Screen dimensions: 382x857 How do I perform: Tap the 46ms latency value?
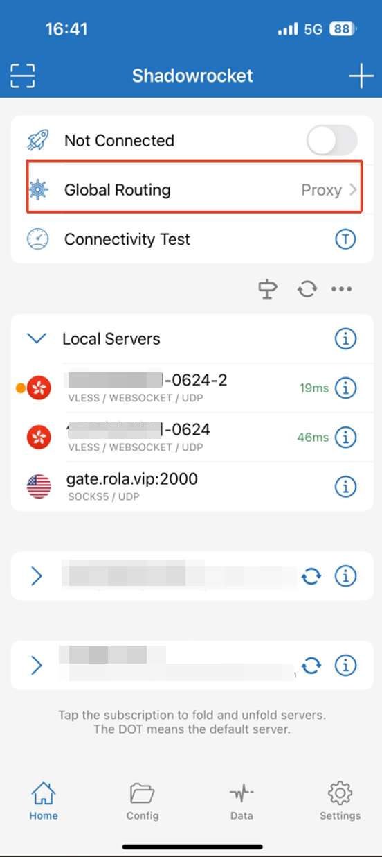point(313,438)
